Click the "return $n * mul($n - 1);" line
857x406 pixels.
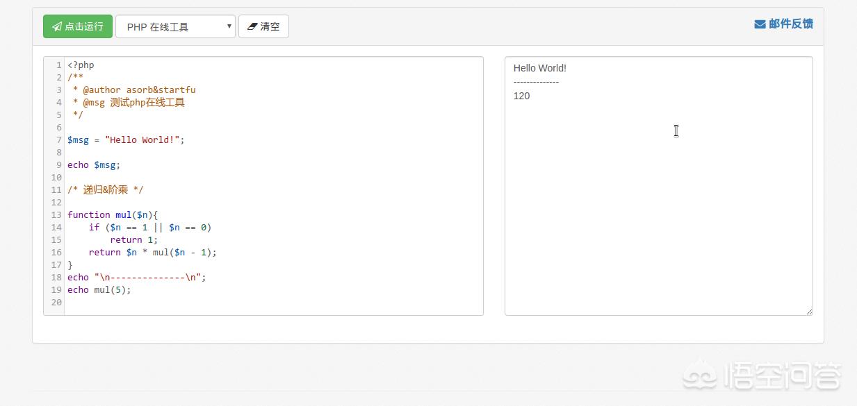click(x=153, y=253)
